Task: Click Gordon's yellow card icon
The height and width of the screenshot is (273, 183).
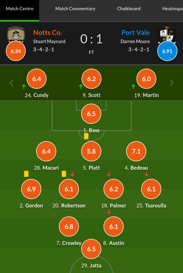Action: pyautogui.click(x=26, y=174)
